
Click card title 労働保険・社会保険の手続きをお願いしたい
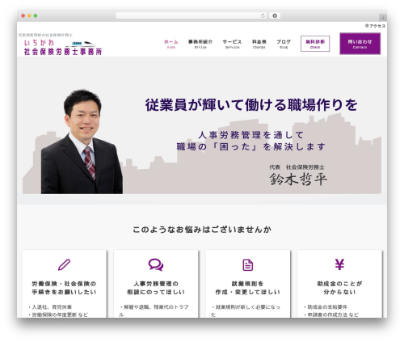tap(64, 288)
